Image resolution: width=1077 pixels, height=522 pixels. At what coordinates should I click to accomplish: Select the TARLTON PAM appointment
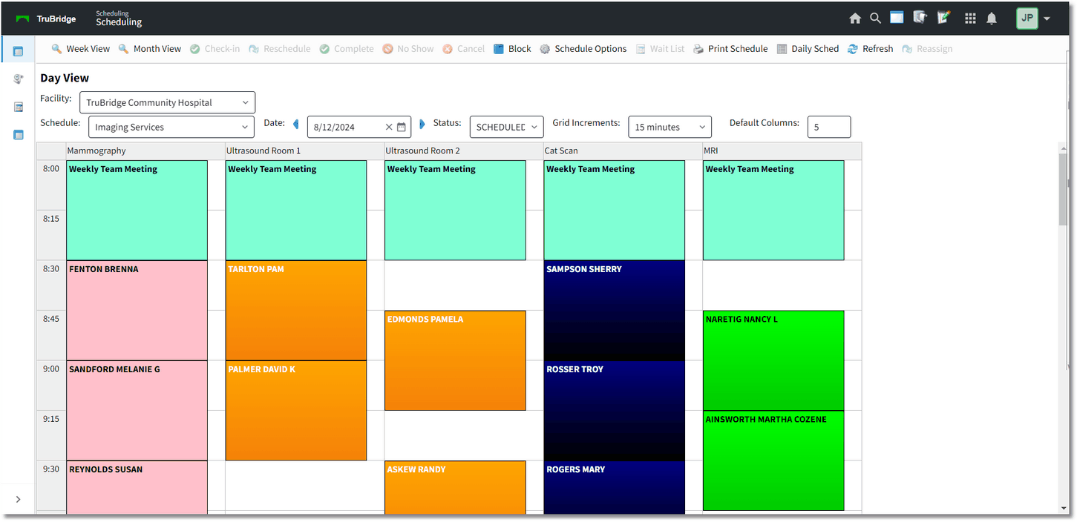(x=296, y=310)
